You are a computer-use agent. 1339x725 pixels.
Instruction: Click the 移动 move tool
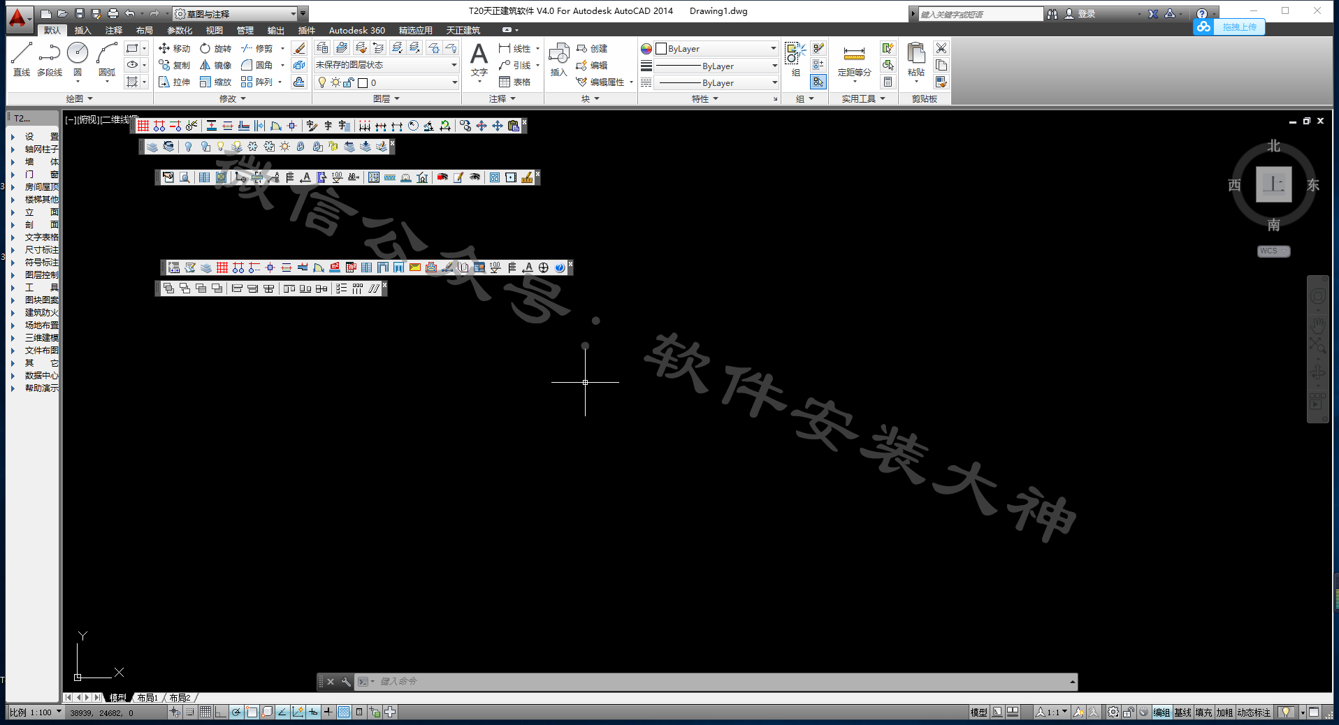[x=175, y=48]
